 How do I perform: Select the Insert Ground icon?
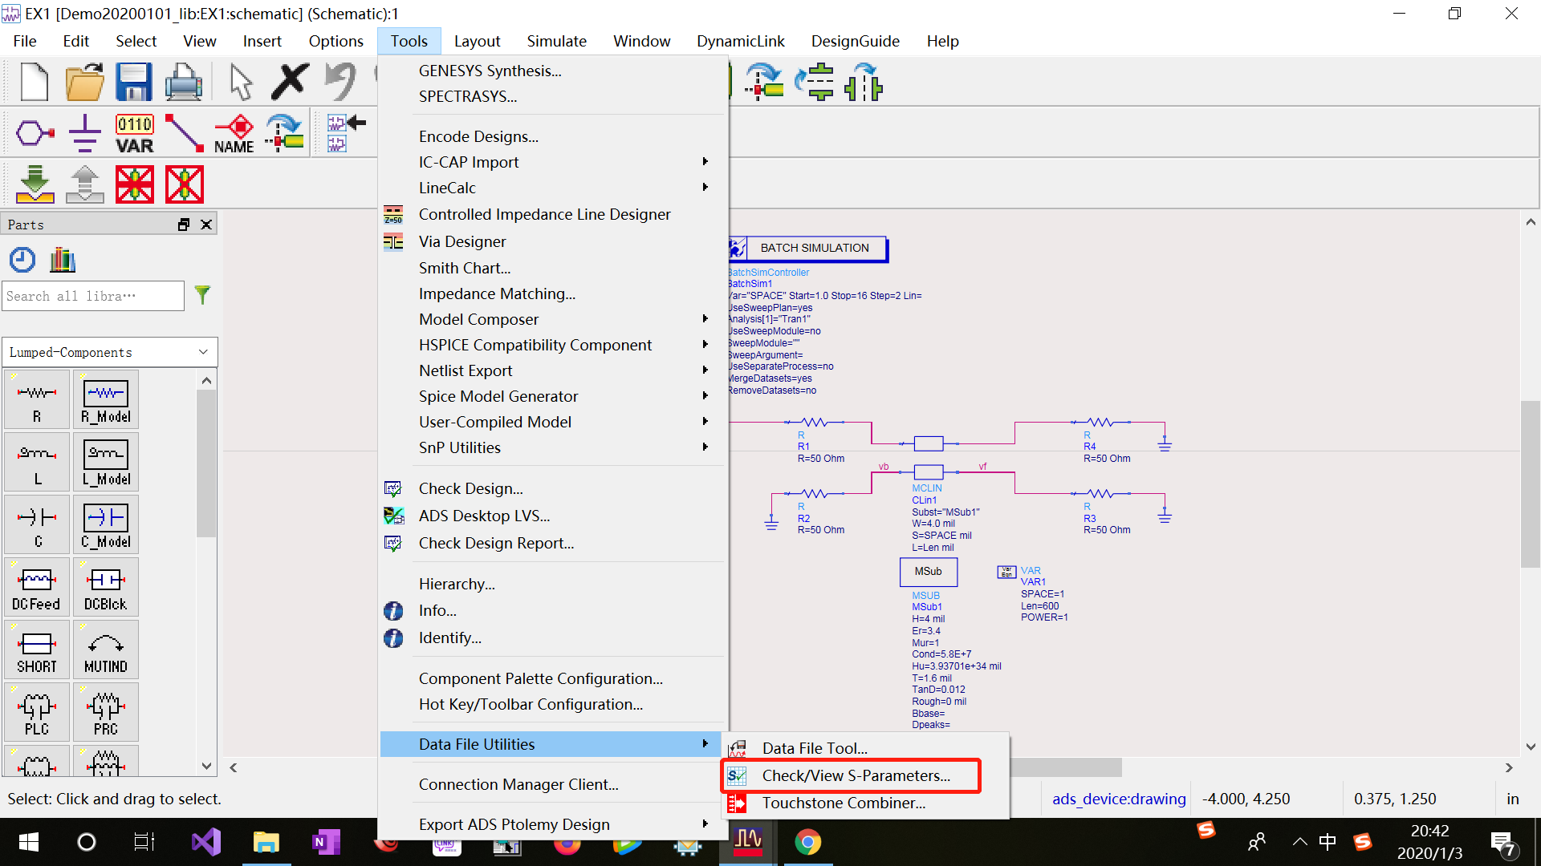[x=84, y=133]
